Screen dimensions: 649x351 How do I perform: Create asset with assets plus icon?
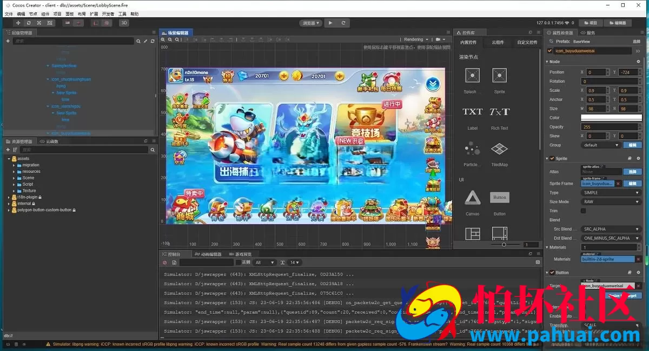8,150
